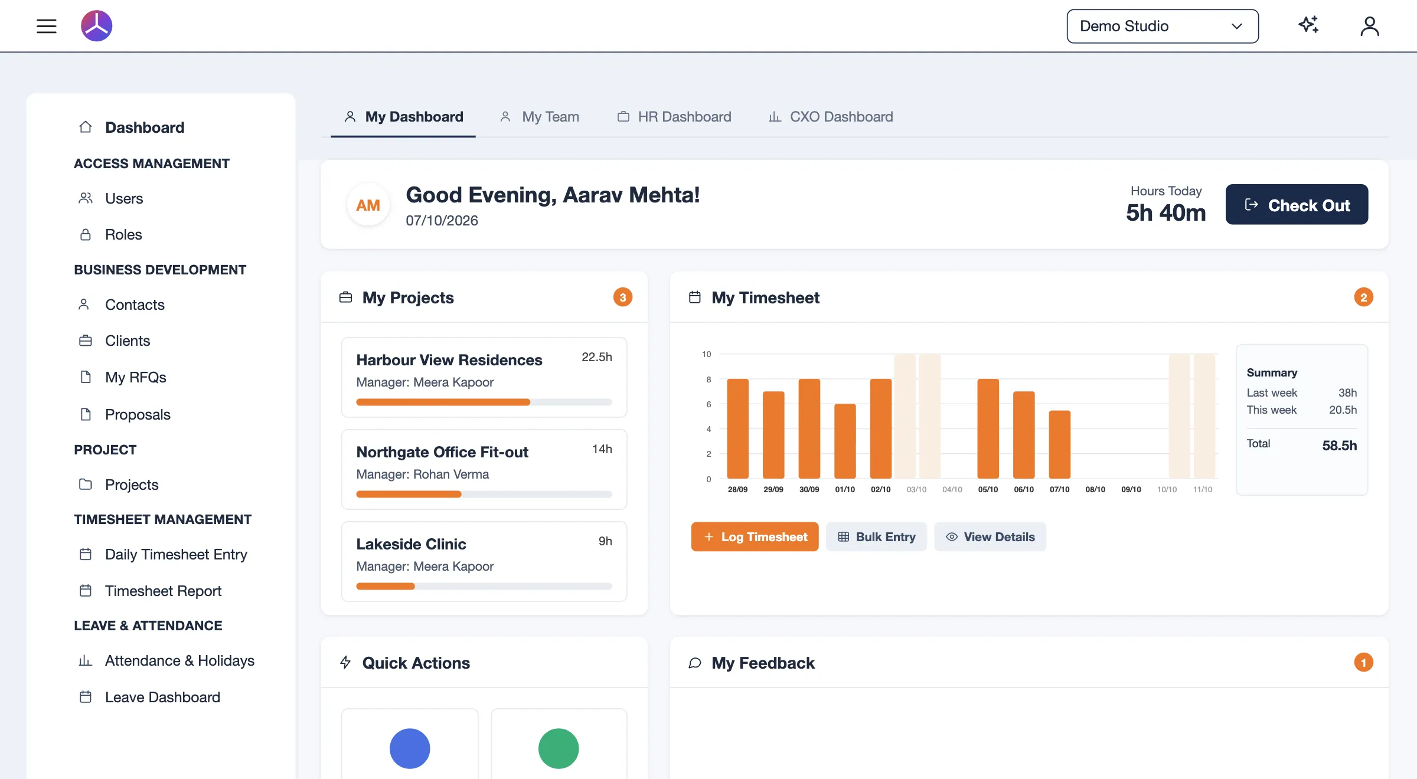Click the 28/09 bar in timesheet chart
This screenshot has height=779, width=1417.
(737, 428)
